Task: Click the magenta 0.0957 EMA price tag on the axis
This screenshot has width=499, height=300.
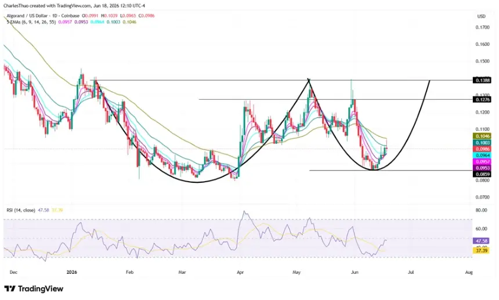Action: (482, 162)
